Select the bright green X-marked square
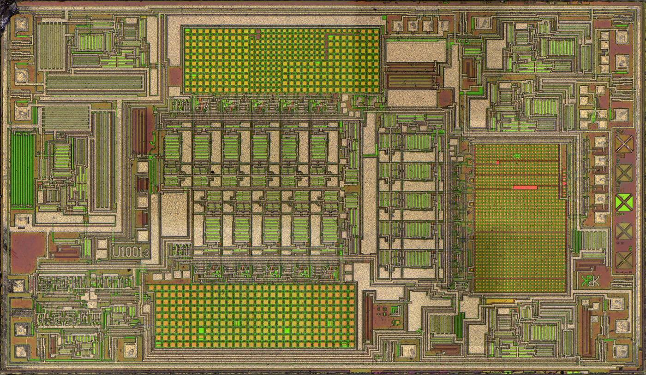This screenshot has width=646, height=375. [x=624, y=202]
